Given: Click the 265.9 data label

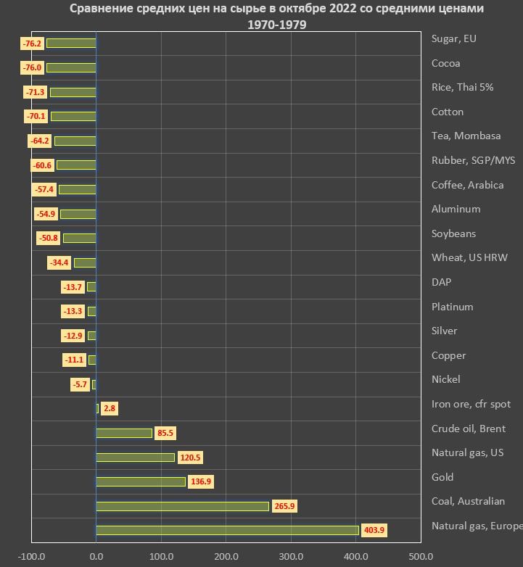Looking at the screenshot, I should [x=284, y=506].
